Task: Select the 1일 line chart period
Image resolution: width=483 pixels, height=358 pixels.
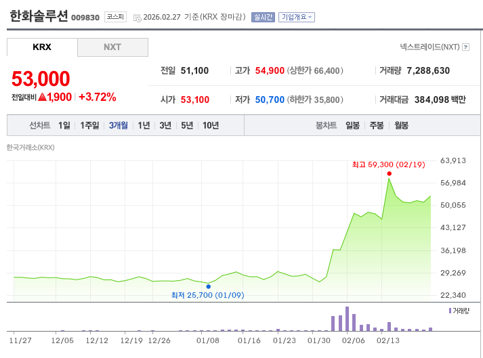Action: (64, 125)
